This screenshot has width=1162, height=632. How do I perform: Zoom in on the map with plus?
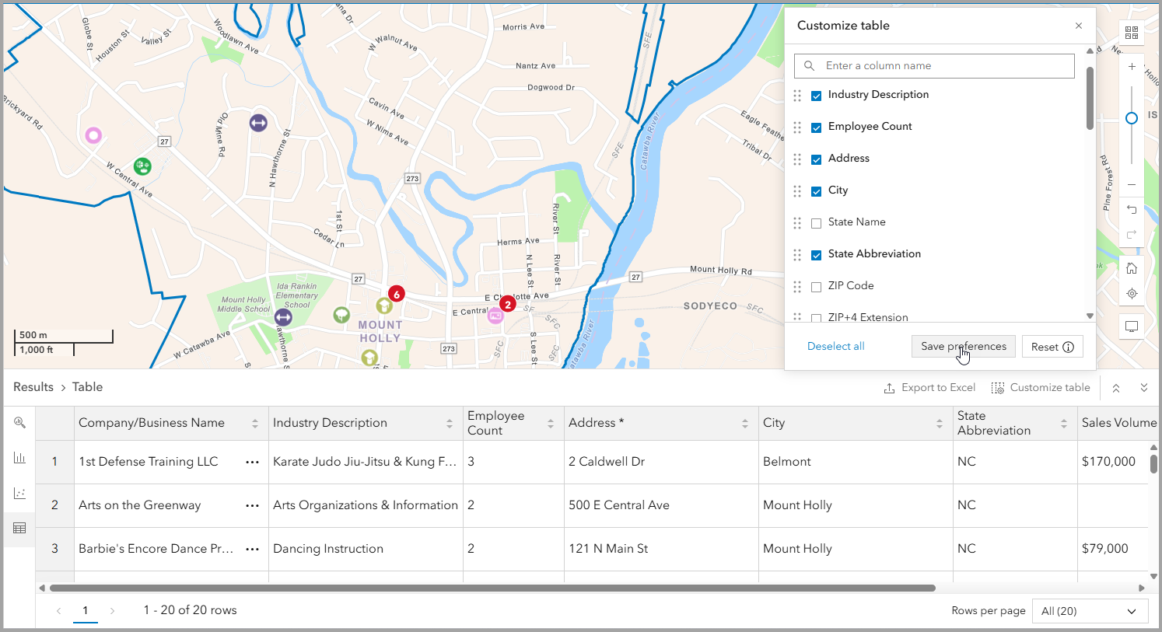tap(1132, 67)
